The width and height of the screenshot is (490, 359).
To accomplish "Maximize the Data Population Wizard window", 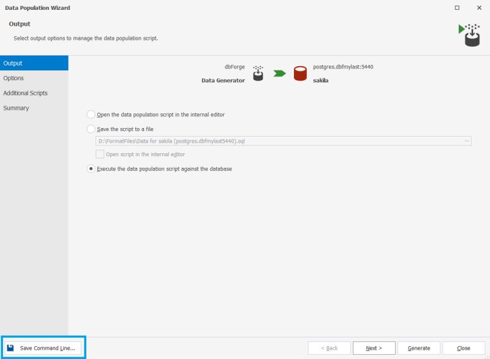I will point(457,7).
